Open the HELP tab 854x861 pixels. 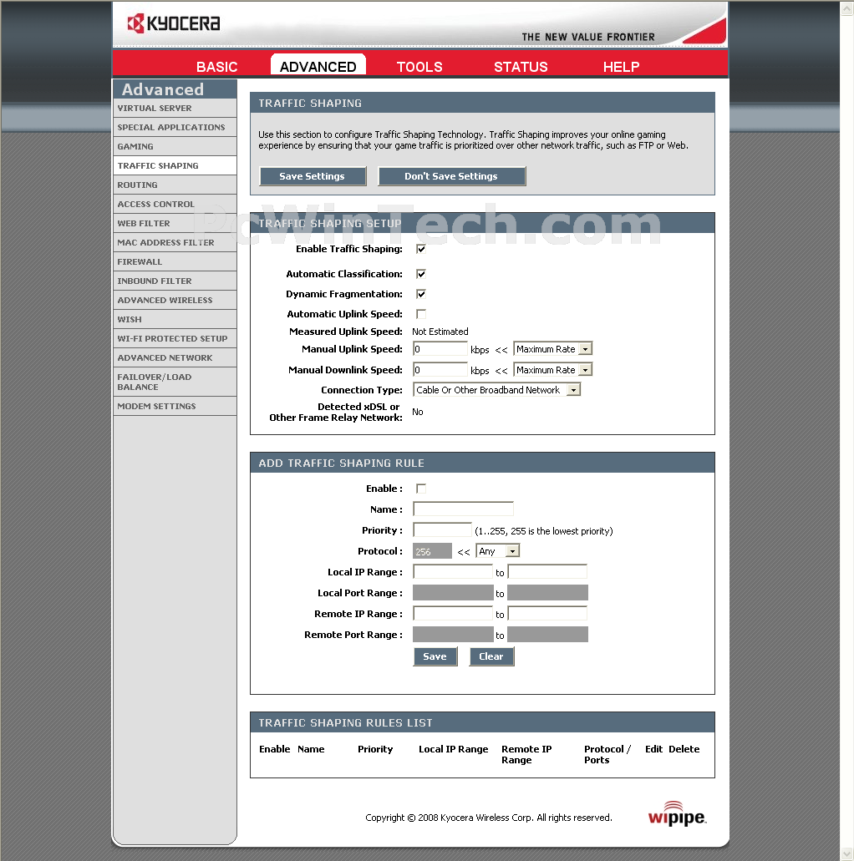click(x=622, y=67)
